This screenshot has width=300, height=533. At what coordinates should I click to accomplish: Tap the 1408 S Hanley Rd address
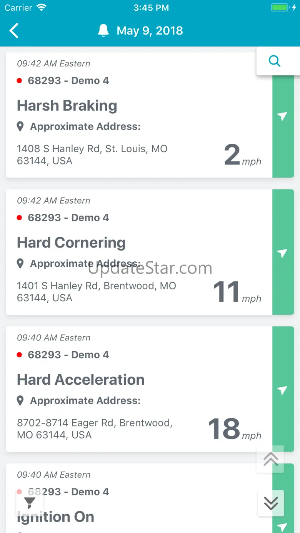[92, 154]
